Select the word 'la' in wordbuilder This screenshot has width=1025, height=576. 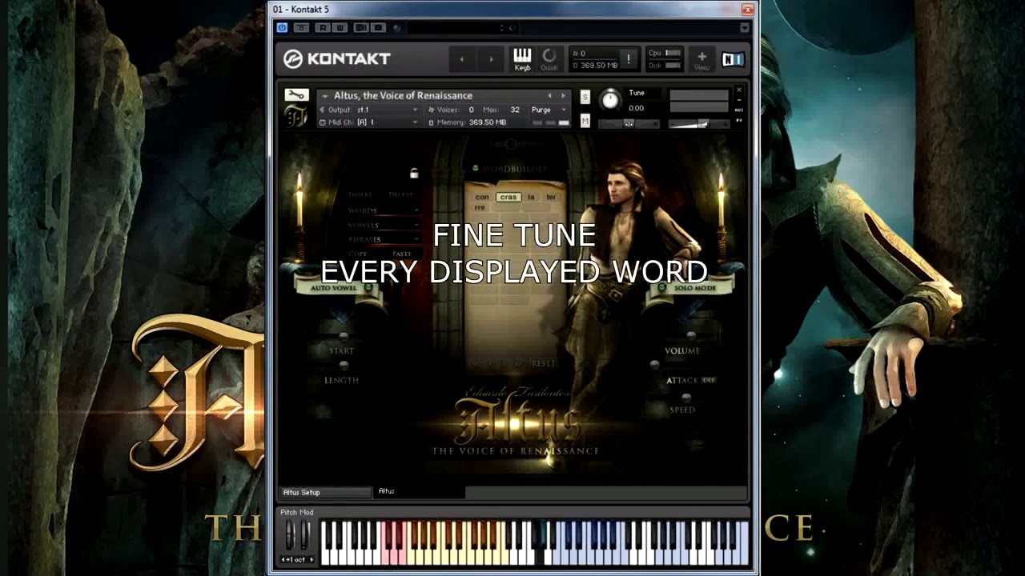pos(531,197)
